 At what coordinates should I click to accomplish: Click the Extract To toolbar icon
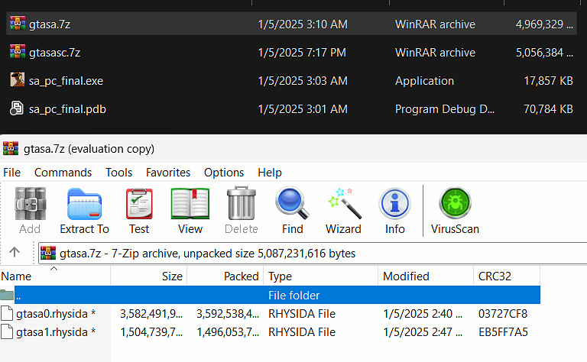pyautogui.click(x=84, y=211)
